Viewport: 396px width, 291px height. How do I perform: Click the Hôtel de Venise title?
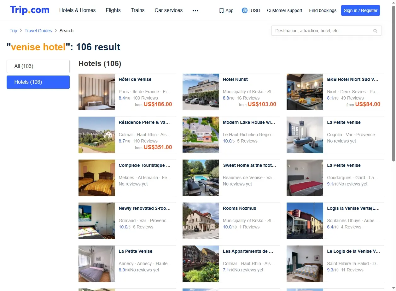[x=135, y=79]
